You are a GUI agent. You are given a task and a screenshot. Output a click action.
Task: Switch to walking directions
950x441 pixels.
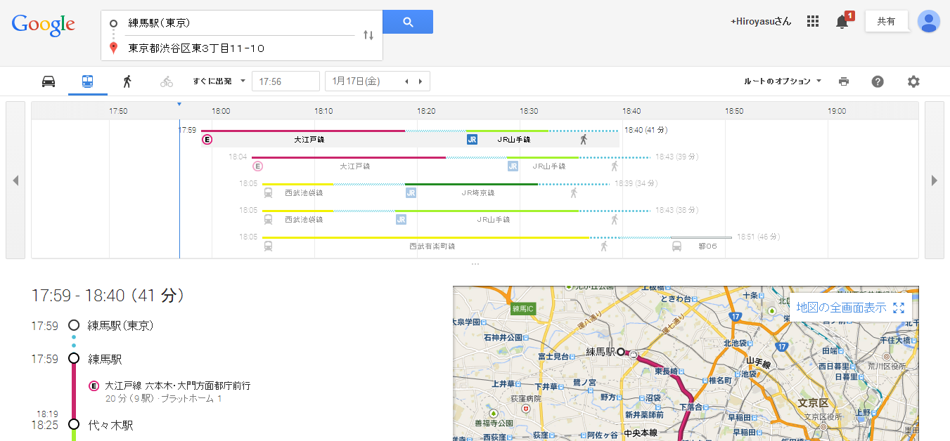127,81
